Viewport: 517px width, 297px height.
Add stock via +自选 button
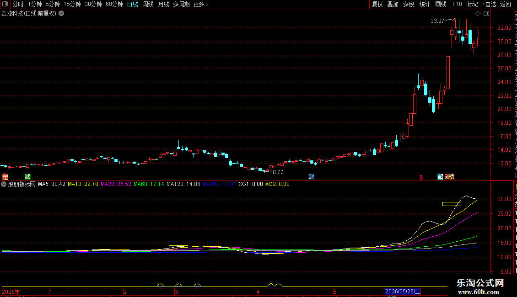[489, 4]
